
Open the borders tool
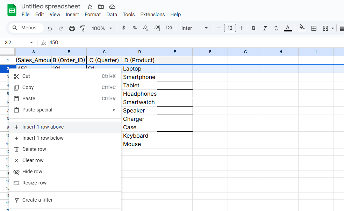tap(314, 28)
